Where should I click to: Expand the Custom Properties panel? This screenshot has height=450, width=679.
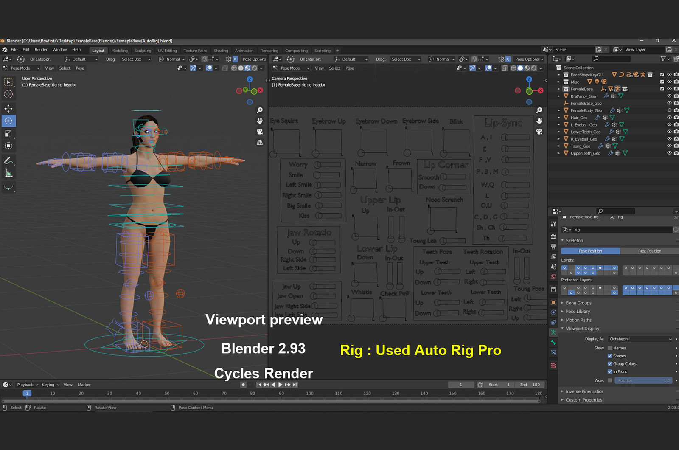584,400
